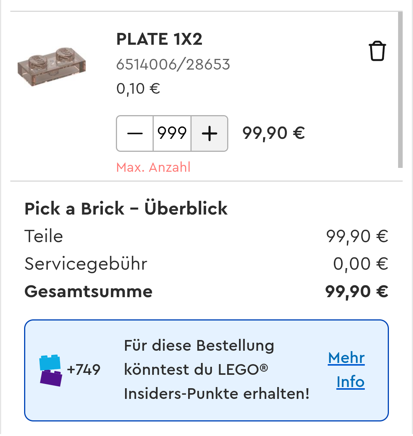
Task: Click the unit price 0,10 €
Action: click(x=138, y=89)
